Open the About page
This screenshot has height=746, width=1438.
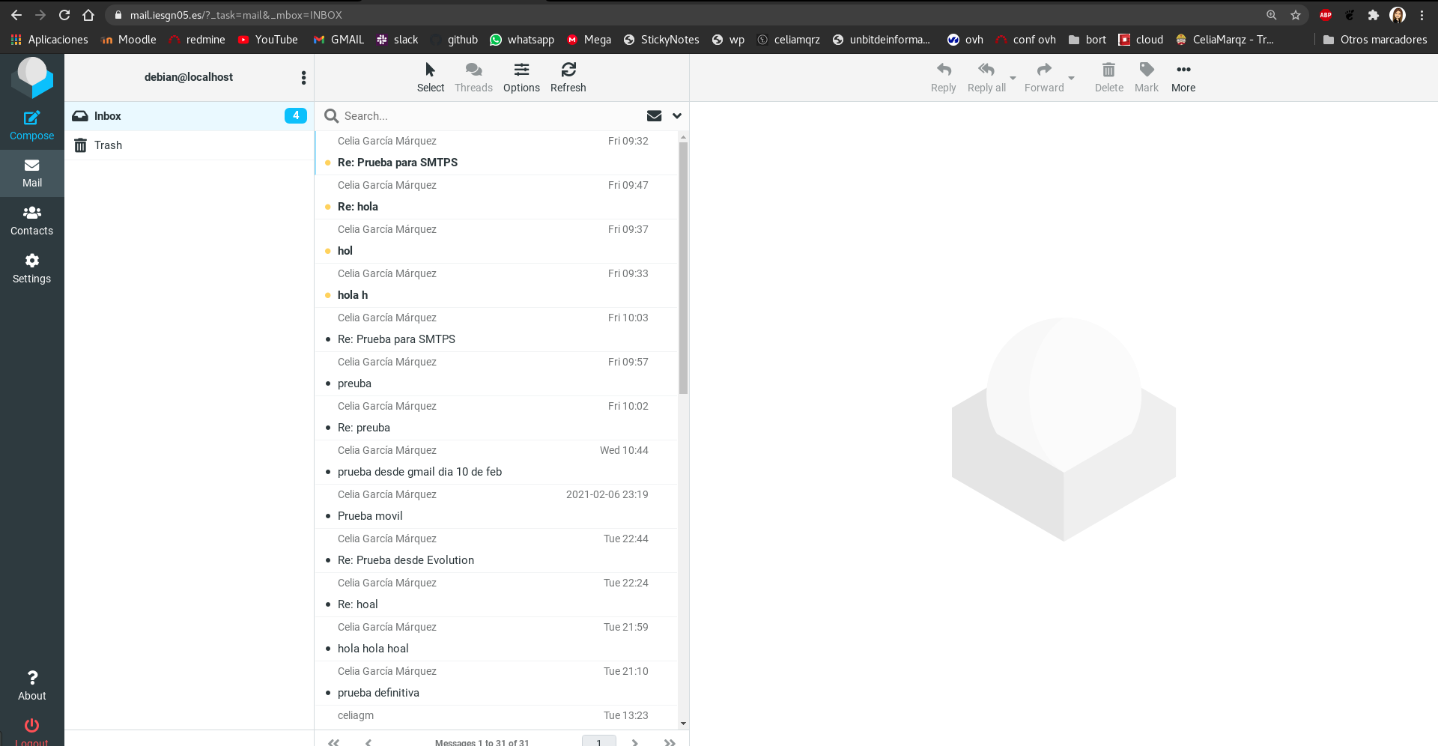31,685
